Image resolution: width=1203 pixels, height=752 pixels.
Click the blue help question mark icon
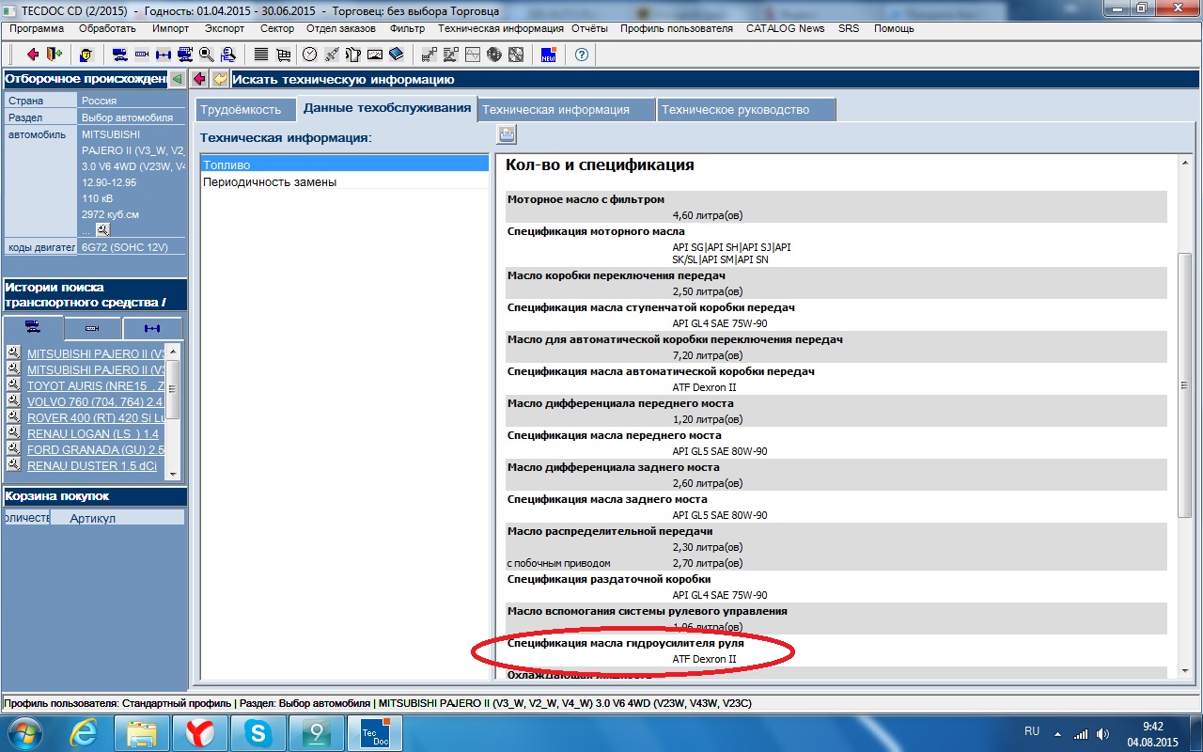click(x=582, y=55)
